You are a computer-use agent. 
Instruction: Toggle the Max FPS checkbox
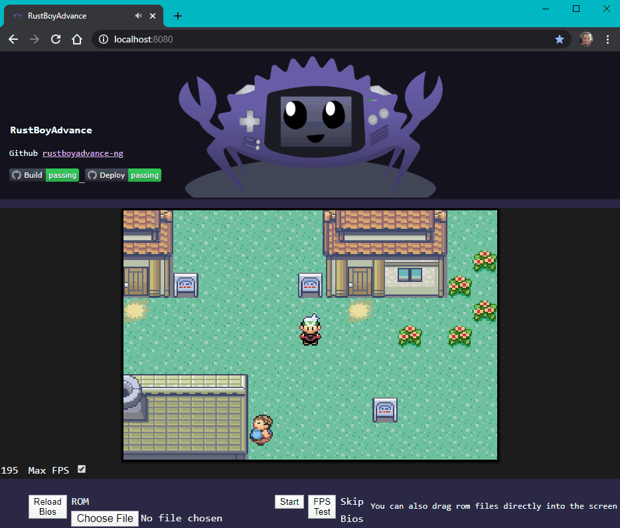[82, 469]
